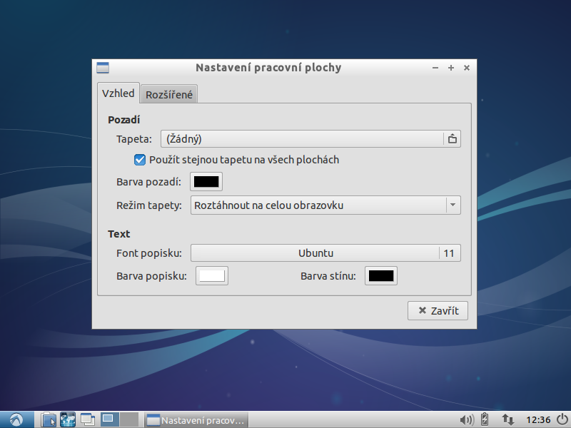Image resolution: width=571 pixels, height=428 pixels.
Task: Adjust volume via the speaker icon
Action: [467, 419]
